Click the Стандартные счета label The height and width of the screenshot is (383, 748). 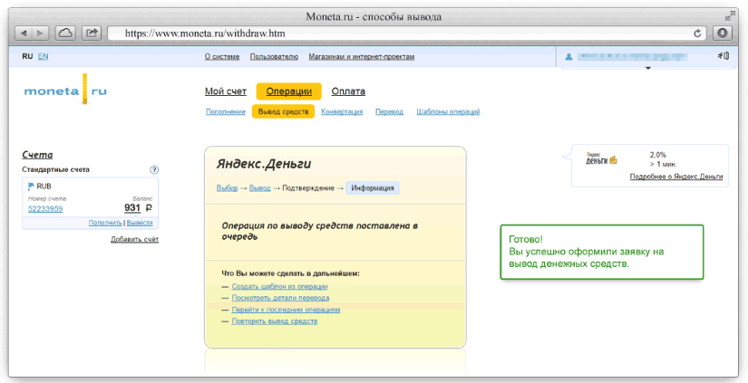click(x=56, y=169)
